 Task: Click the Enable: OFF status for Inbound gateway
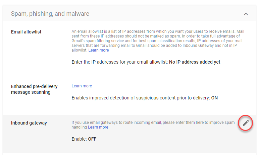[x=84, y=139]
